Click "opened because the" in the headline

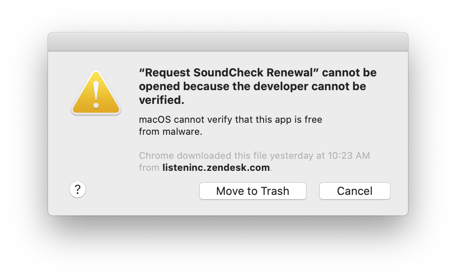[195, 87]
